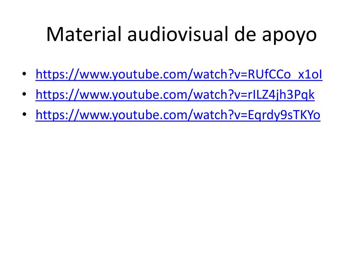Click the video ID rILZ4jh3Pqk in second link
The image size is (363, 272).
[281, 95]
